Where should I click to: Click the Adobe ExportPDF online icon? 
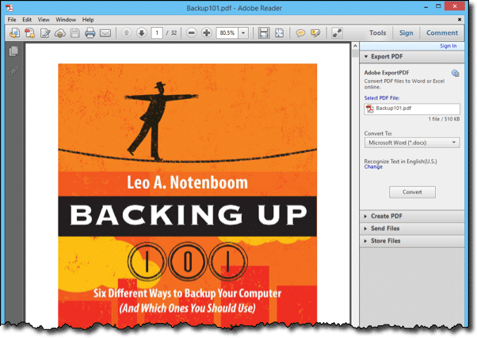(455, 73)
